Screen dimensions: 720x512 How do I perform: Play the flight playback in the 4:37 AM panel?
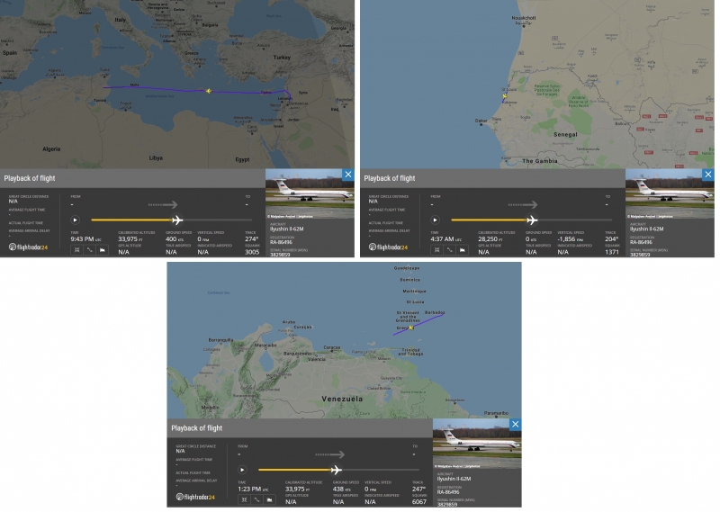pos(436,220)
